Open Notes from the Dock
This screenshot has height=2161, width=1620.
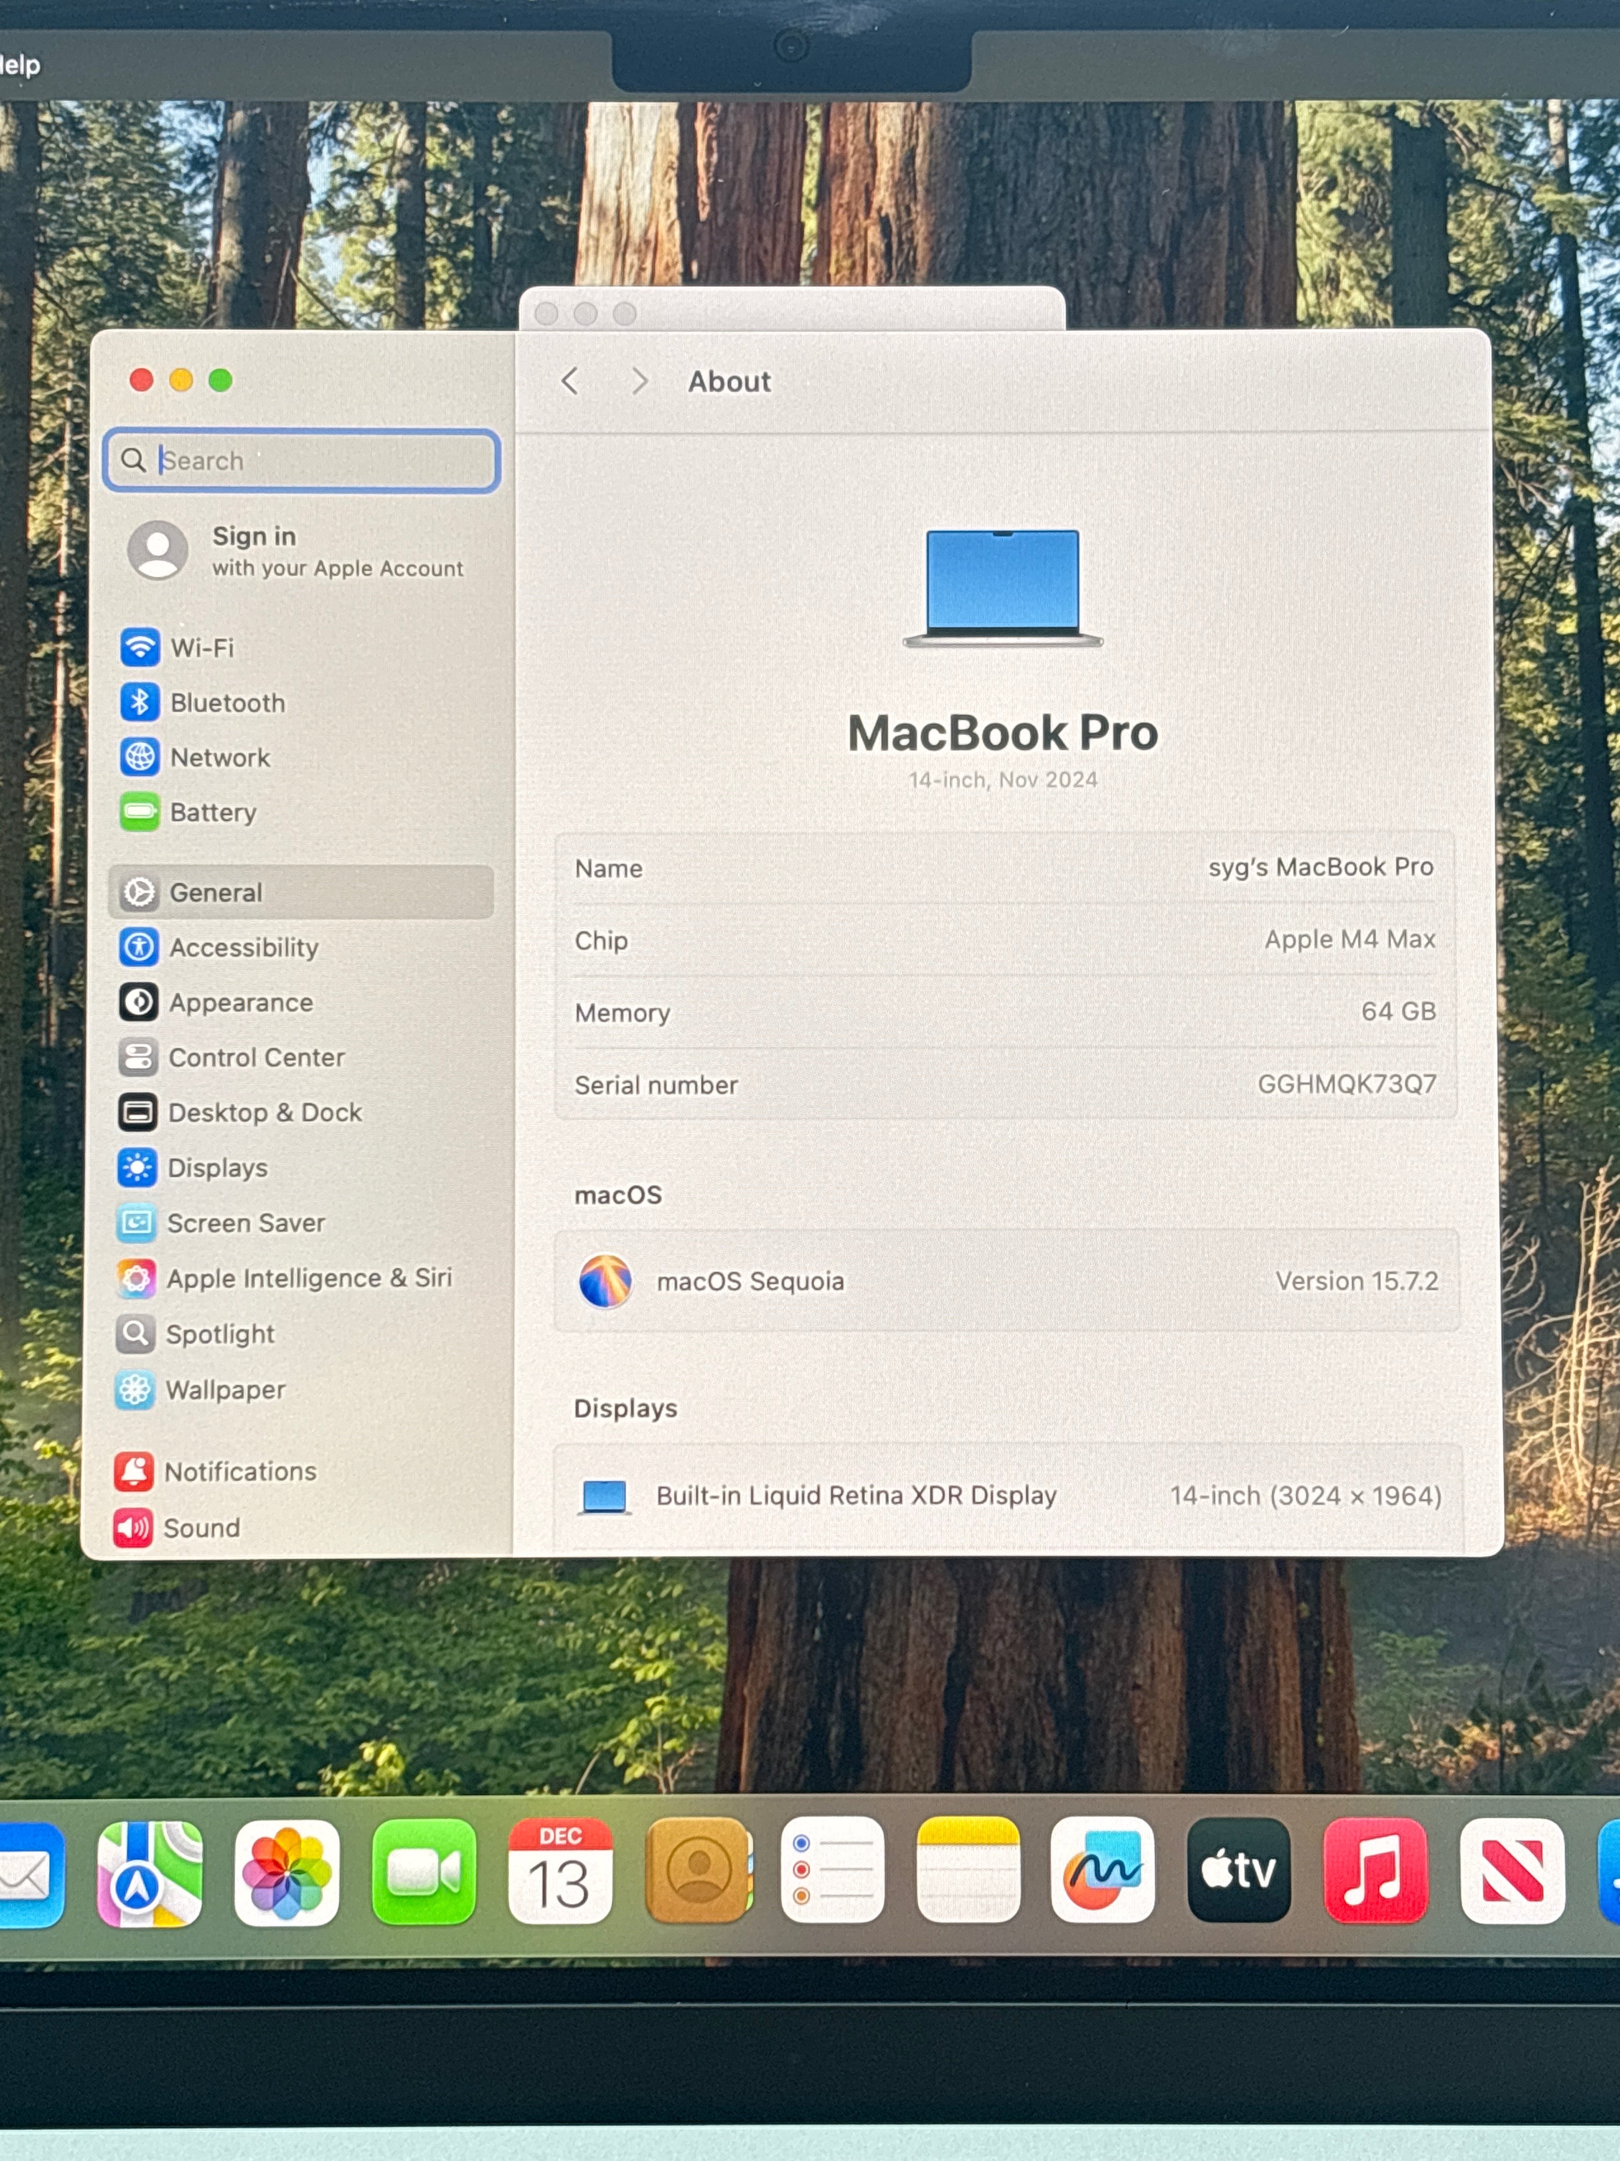pyautogui.click(x=969, y=1869)
